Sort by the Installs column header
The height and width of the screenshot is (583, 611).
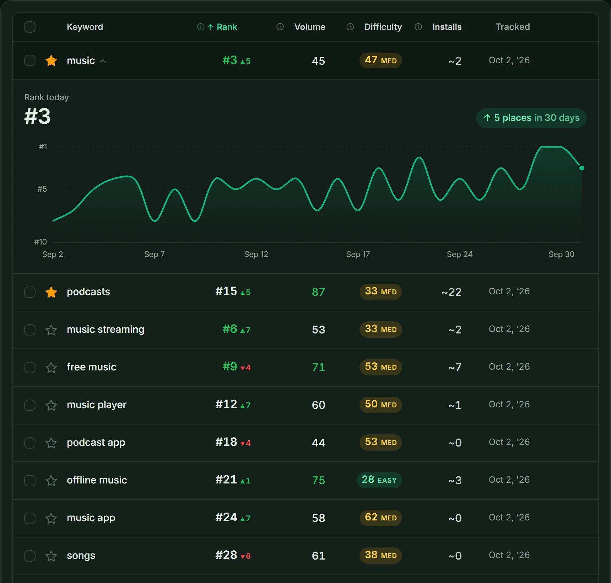[x=447, y=27]
